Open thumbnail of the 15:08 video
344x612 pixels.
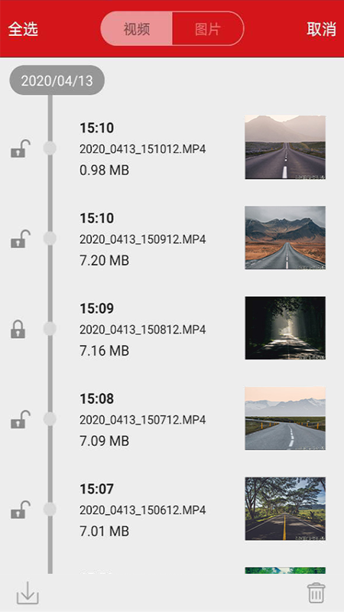(x=285, y=418)
